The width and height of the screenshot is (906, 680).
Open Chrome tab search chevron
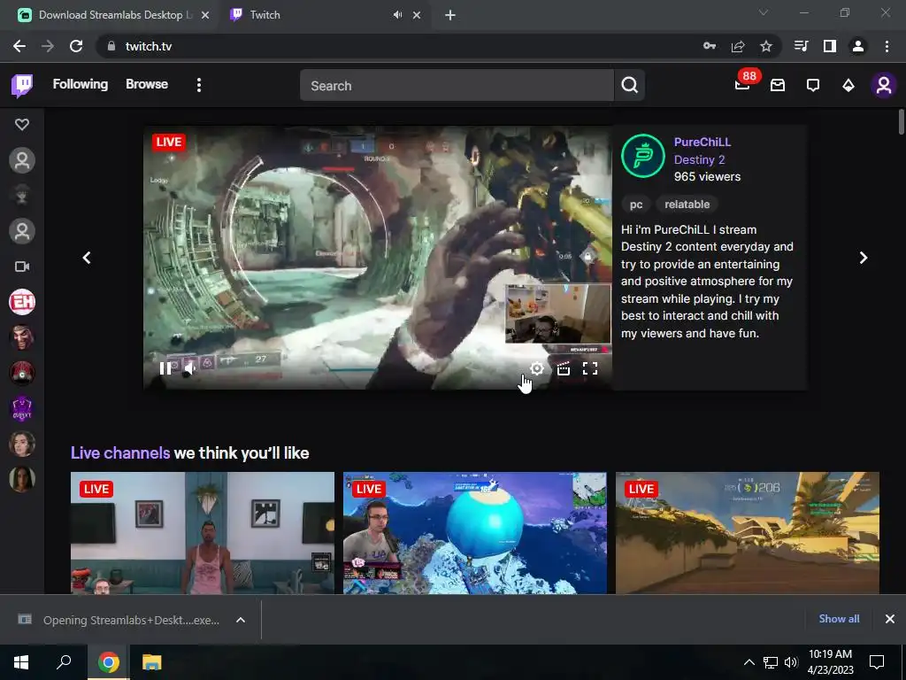pos(764,12)
